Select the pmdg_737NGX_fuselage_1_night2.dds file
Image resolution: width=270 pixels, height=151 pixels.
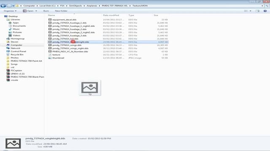tap(108, 26)
